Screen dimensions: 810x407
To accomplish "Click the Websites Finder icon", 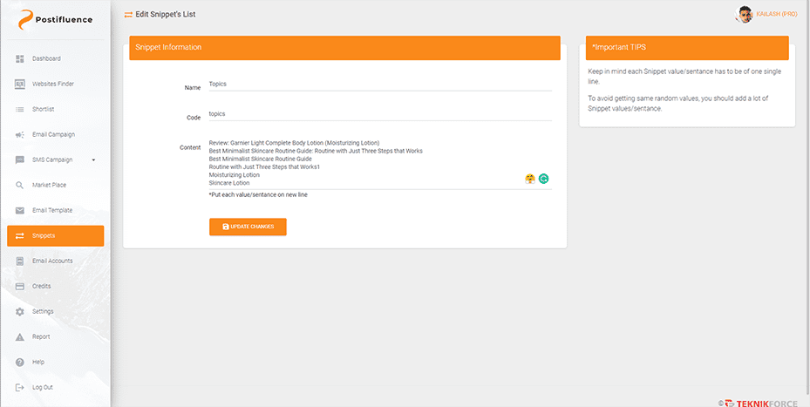I will point(20,84).
